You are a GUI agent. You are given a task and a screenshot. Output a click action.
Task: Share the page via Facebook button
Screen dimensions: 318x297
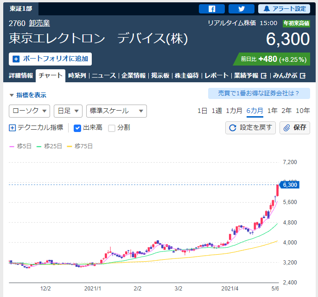coord(212,9)
